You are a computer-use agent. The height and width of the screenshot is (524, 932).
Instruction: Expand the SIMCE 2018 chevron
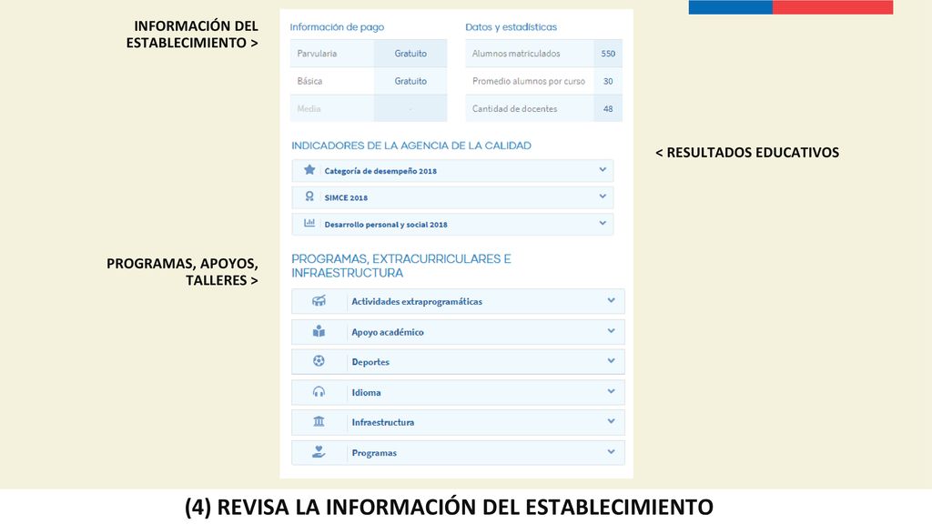[x=603, y=196]
